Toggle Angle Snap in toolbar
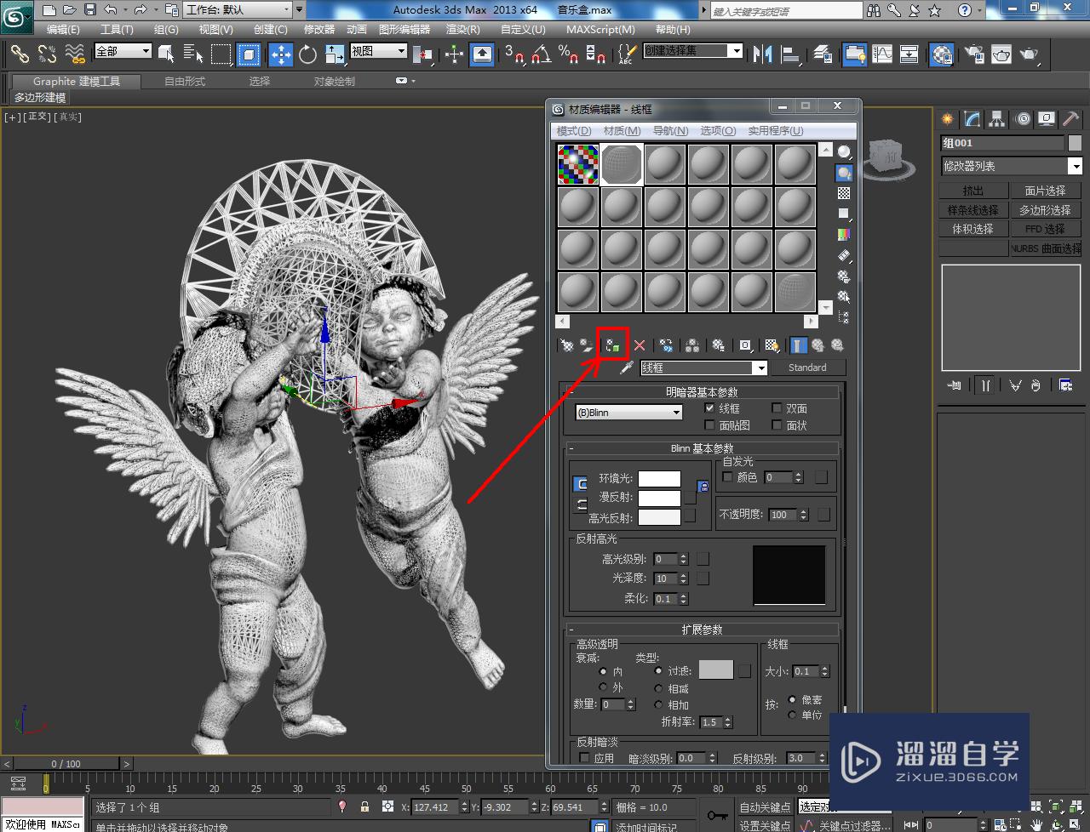This screenshot has height=832, width=1090. point(541,54)
